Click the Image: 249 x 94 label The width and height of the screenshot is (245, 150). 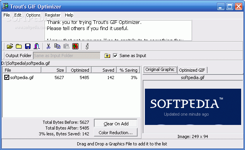click(x=193, y=137)
